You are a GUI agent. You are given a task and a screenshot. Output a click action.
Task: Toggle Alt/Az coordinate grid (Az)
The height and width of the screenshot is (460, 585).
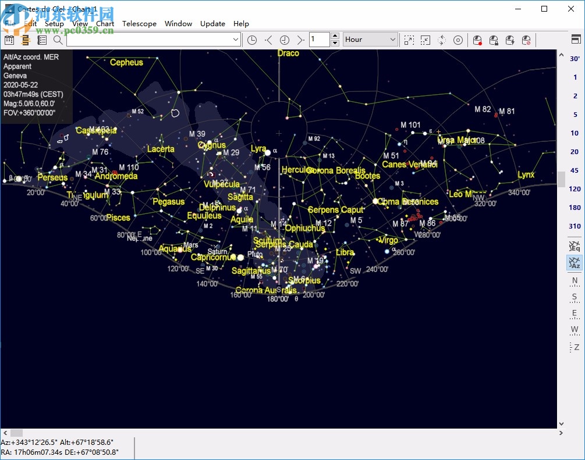click(575, 263)
